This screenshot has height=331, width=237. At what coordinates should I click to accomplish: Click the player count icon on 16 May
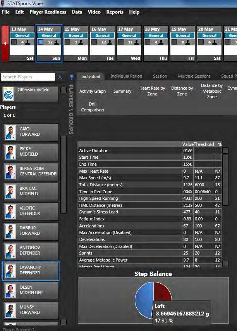[x=110, y=42]
